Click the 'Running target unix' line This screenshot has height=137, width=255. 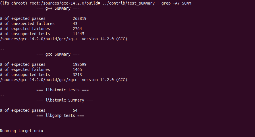22,131
